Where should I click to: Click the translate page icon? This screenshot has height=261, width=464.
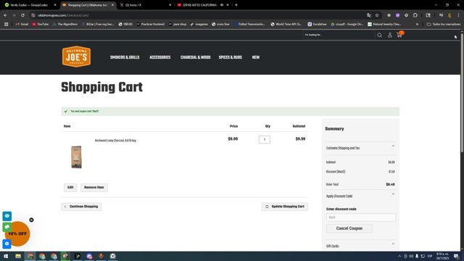(369, 15)
